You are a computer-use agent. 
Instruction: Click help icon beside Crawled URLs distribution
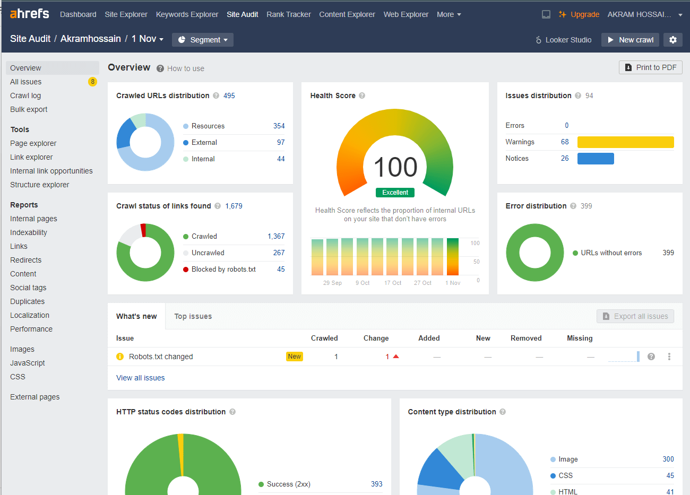pyautogui.click(x=216, y=95)
